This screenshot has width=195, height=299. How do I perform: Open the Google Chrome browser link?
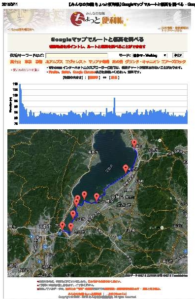84,72
